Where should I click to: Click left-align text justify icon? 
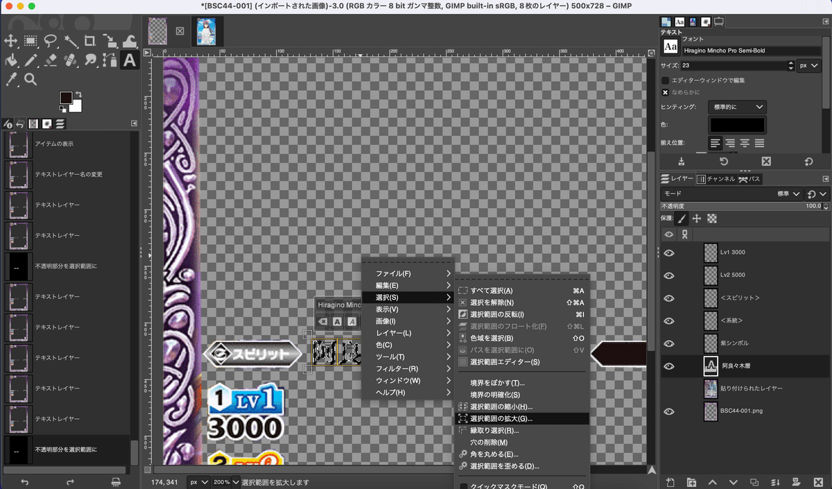[715, 143]
